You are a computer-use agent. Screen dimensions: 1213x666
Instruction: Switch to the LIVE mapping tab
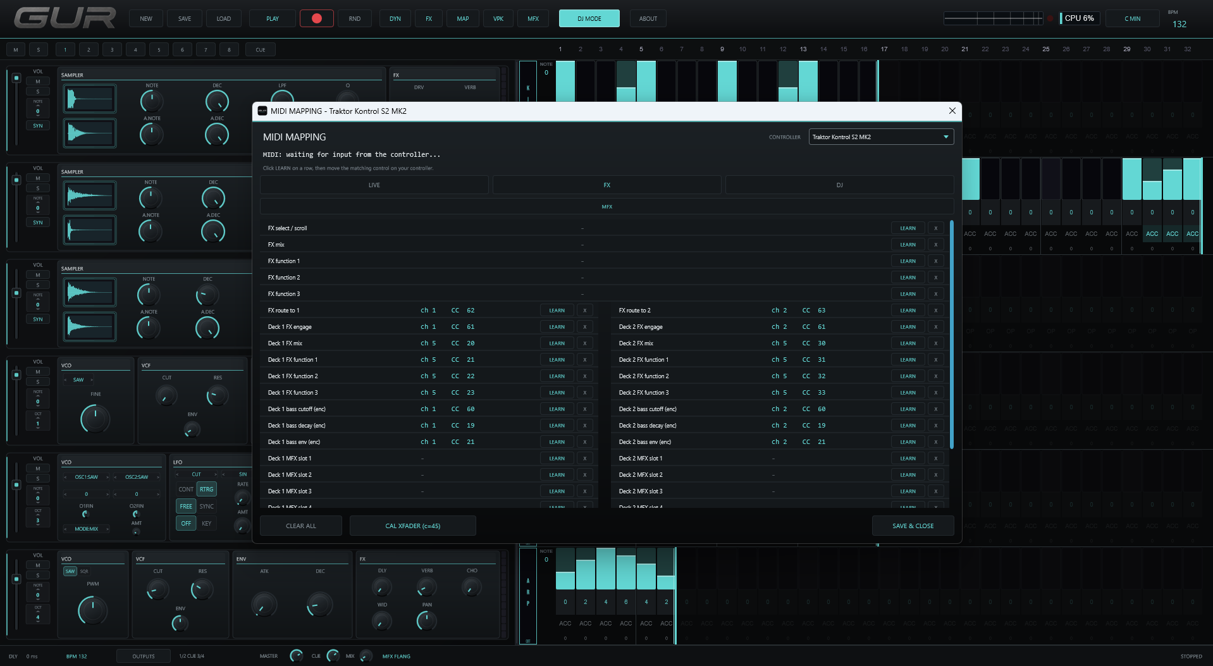point(374,185)
